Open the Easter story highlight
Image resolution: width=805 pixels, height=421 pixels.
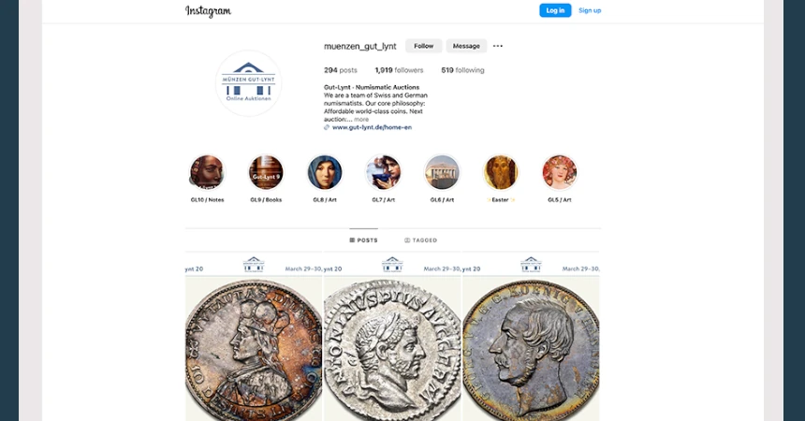click(501, 172)
